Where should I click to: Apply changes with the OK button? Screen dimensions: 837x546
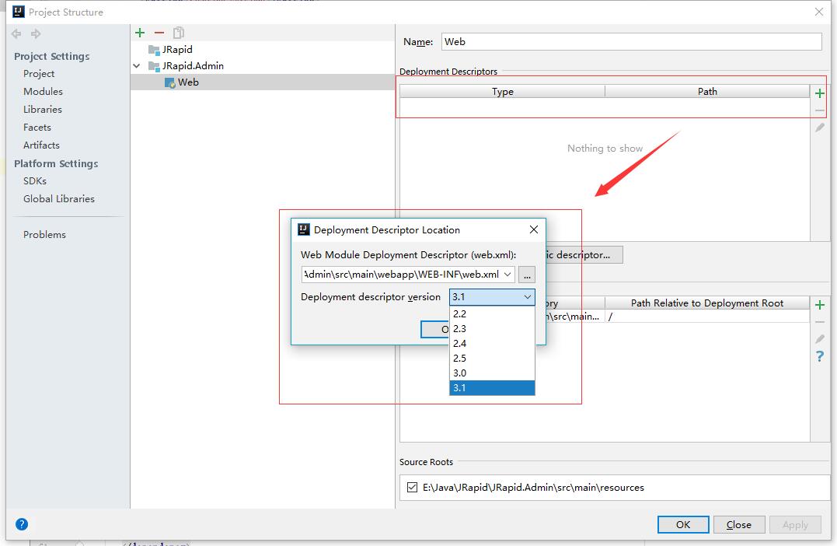[682, 524]
